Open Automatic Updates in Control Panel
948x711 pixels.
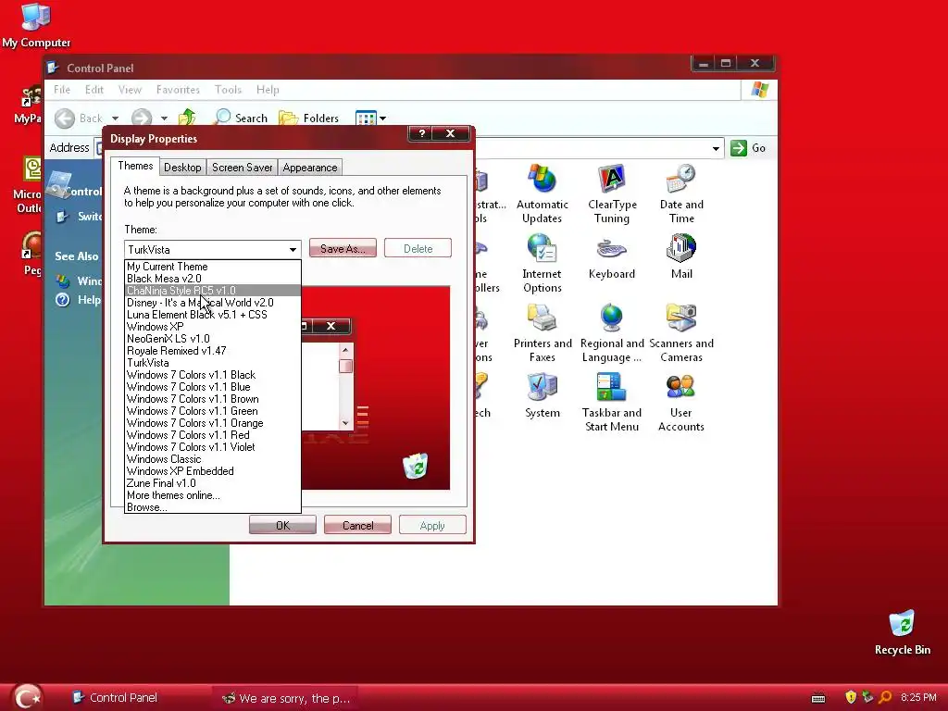point(543,193)
